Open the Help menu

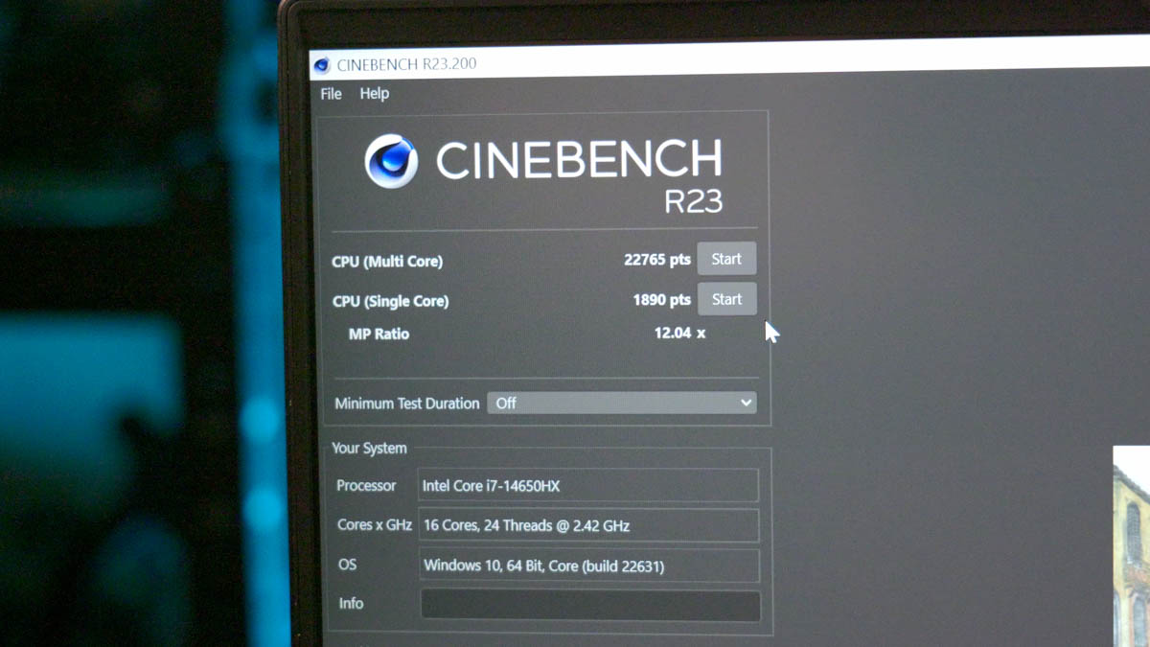coord(374,93)
